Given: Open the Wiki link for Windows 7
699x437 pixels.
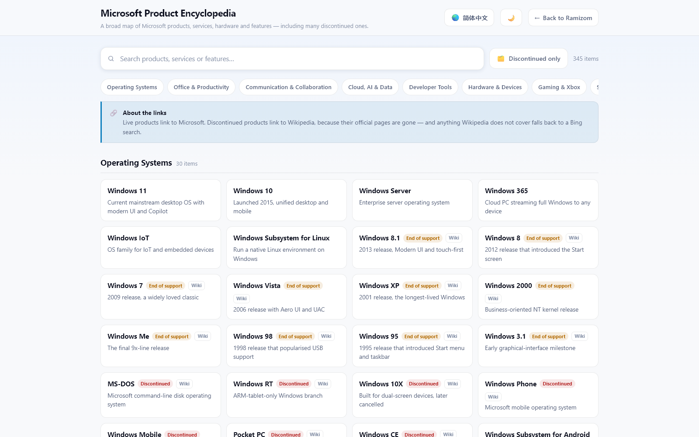Looking at the screenshot, I should click(x=197, y=286).
